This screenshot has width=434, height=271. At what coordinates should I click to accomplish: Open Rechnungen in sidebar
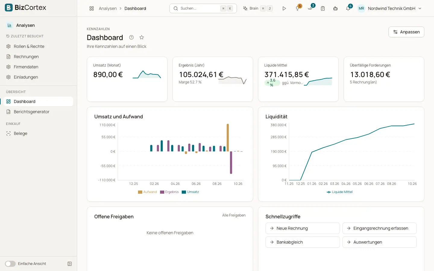pos(39,57)
